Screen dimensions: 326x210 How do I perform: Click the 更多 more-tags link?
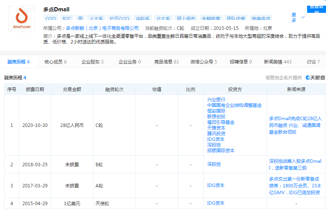pyautogui.click(x=294, y=17)
